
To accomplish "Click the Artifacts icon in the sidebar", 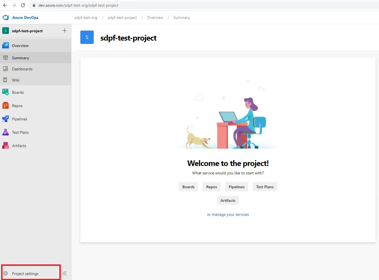I will (6, 145).
